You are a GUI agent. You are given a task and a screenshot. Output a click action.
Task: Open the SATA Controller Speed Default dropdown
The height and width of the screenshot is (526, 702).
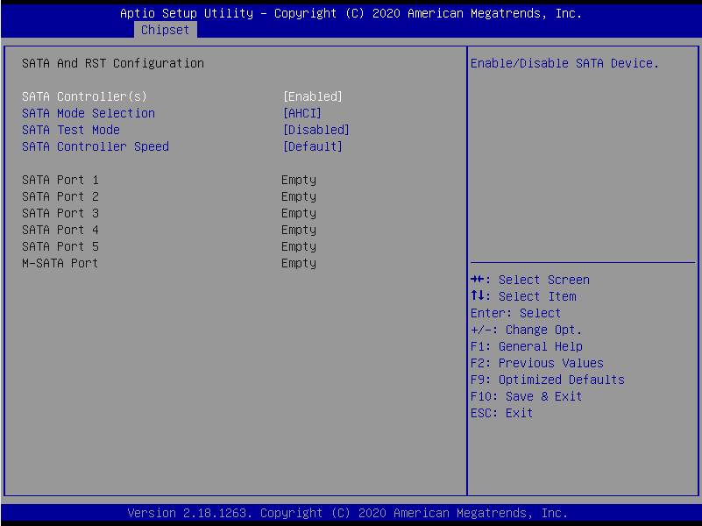[312, 146]
